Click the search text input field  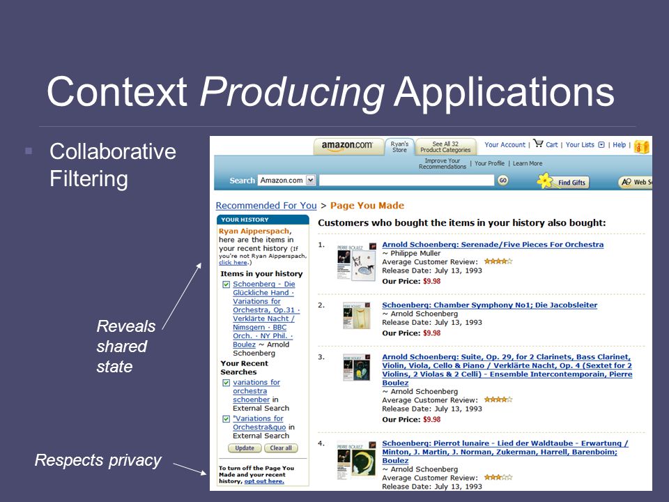tap(406, 180)
